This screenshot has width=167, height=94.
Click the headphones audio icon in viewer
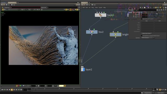pyautogui.click(x=73, y=10)
